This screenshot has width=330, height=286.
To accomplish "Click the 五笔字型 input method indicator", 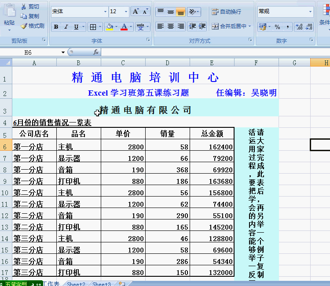I will 16,284.
